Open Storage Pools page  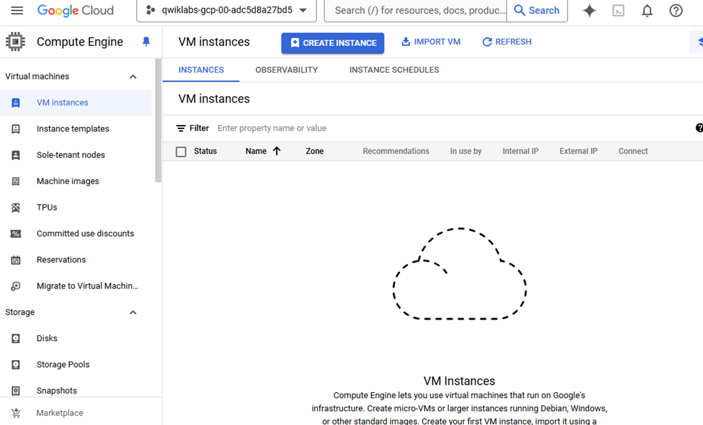(x=63, y=365)
